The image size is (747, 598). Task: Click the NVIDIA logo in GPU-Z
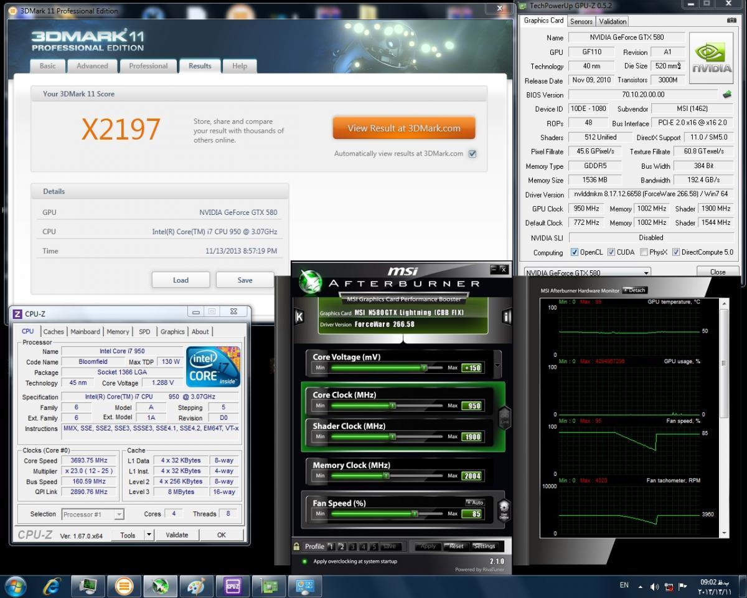pos(712,58)
